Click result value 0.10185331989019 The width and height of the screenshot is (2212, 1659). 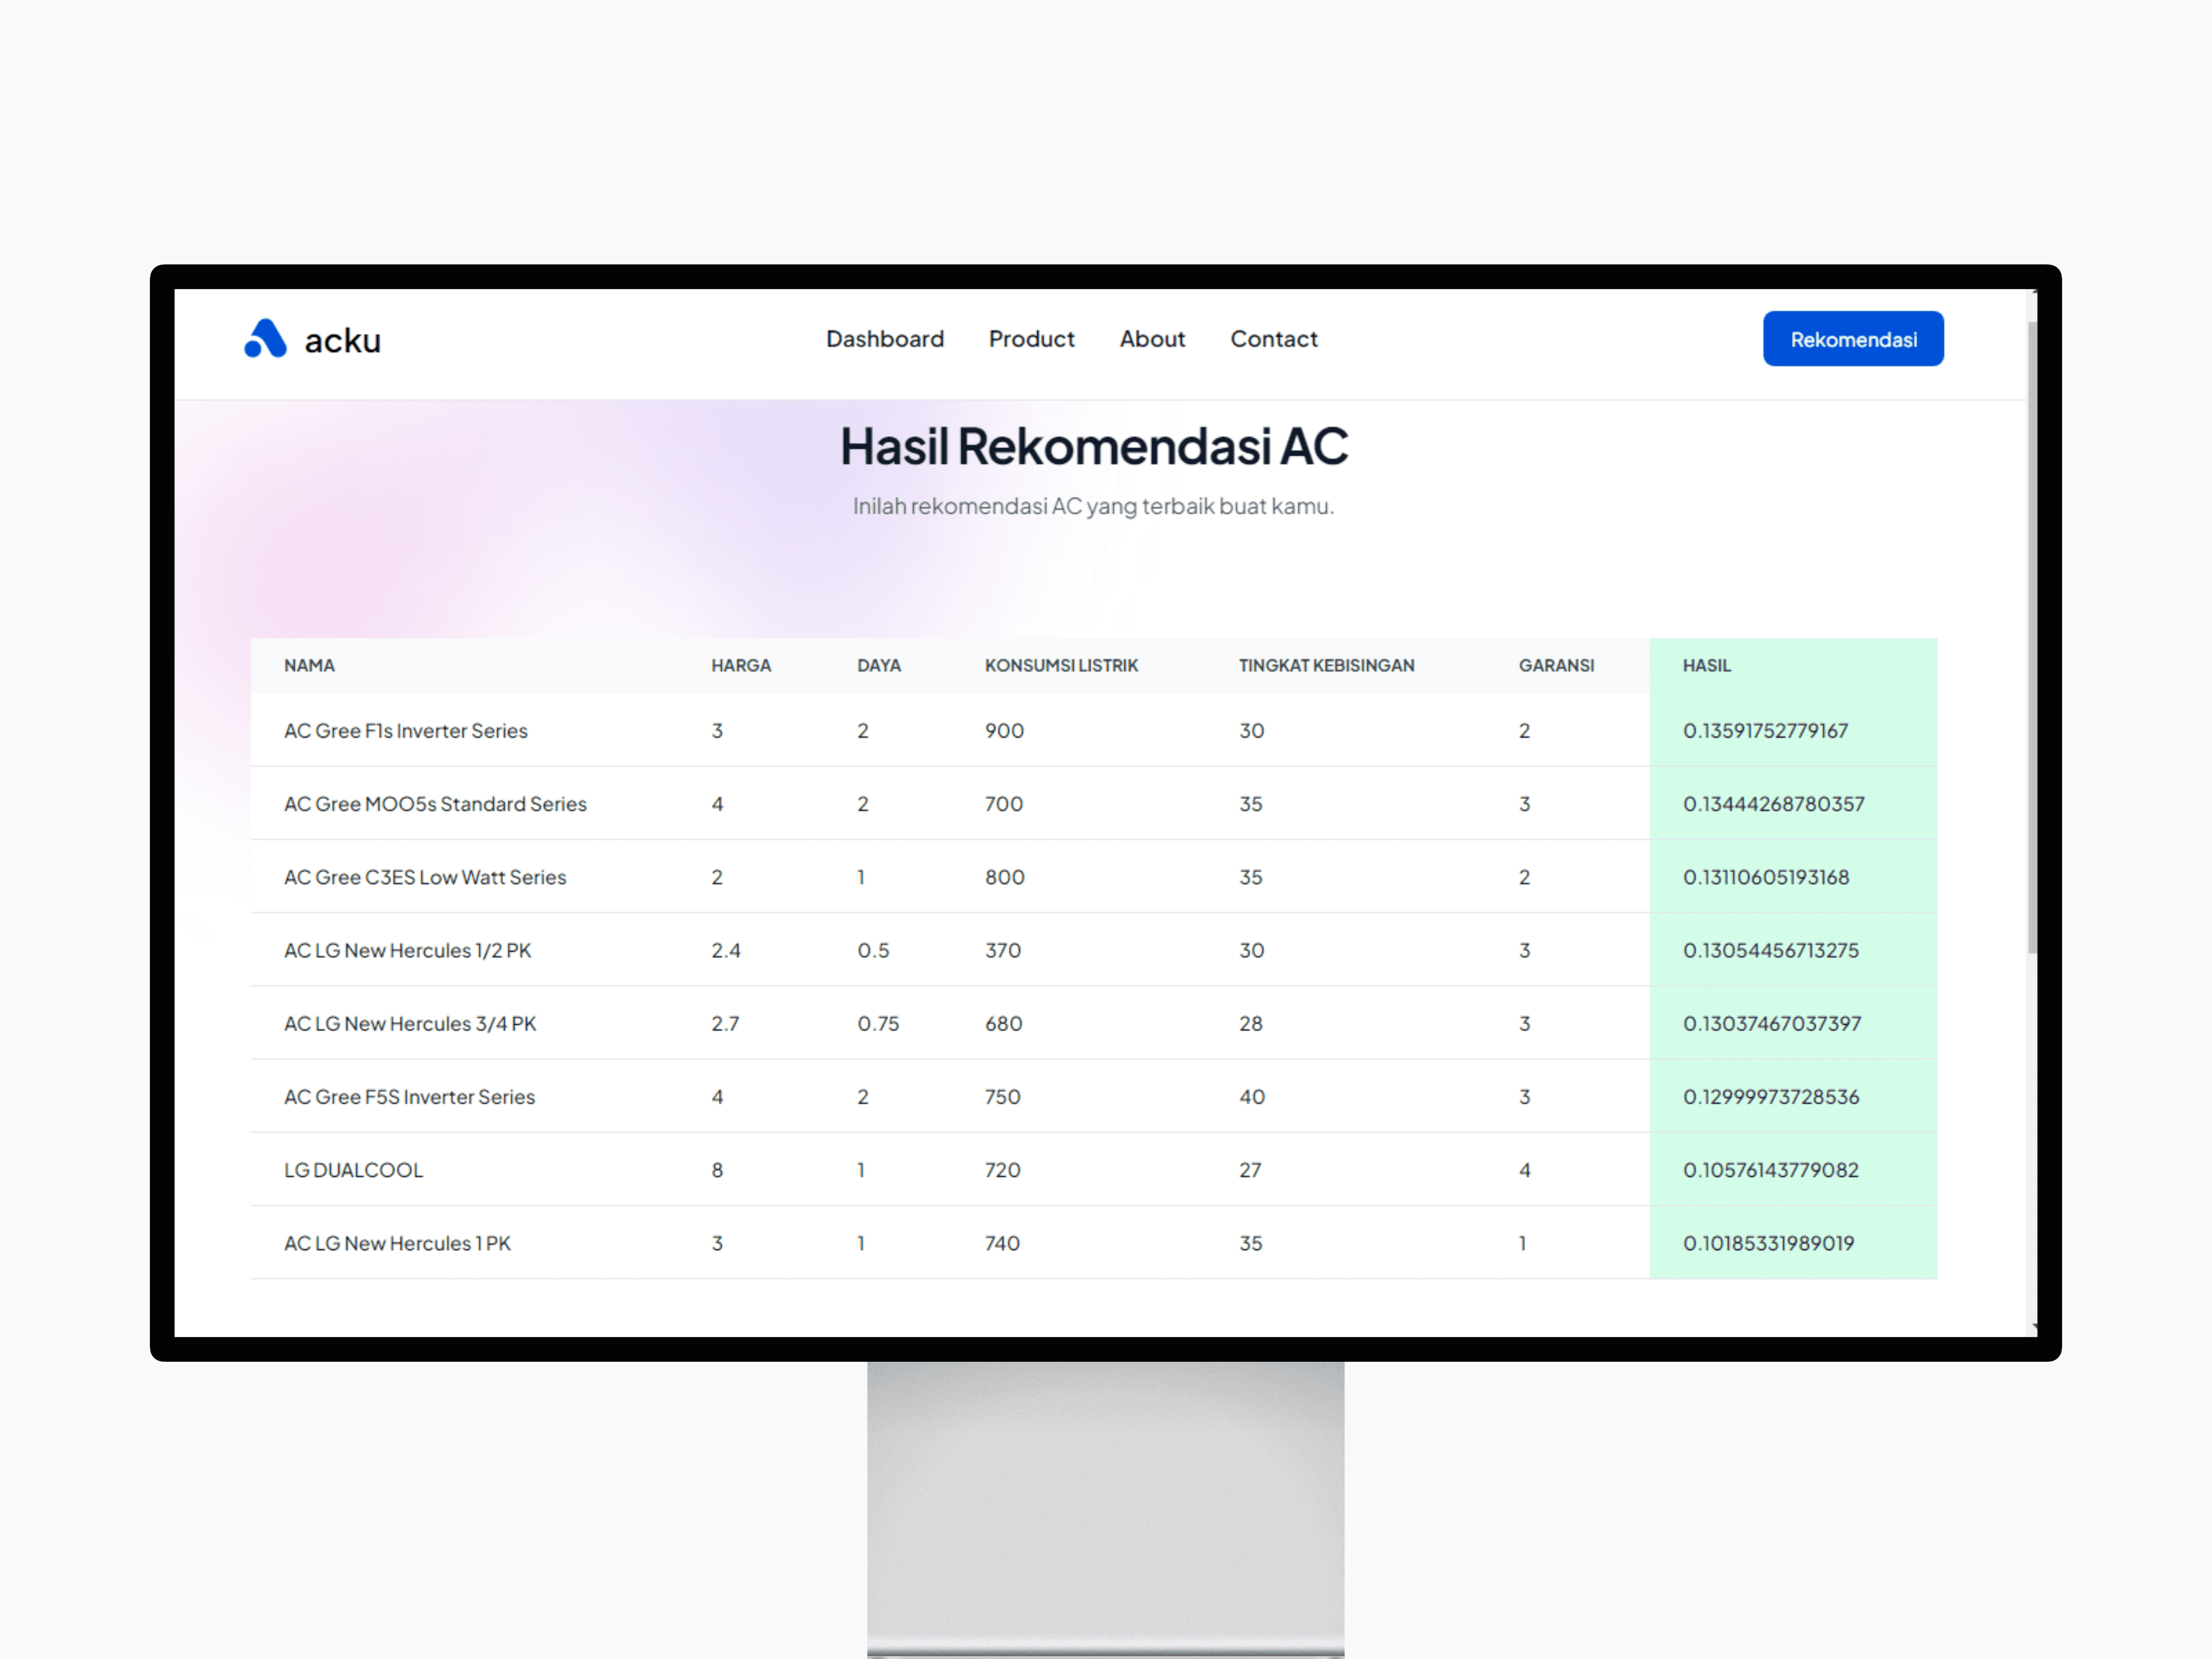(x=1768, y=1243)
